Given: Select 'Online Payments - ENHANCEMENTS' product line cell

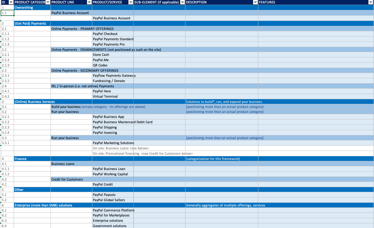Looking at the screenshot, I should pyautogui.click(x=71, y=50).
